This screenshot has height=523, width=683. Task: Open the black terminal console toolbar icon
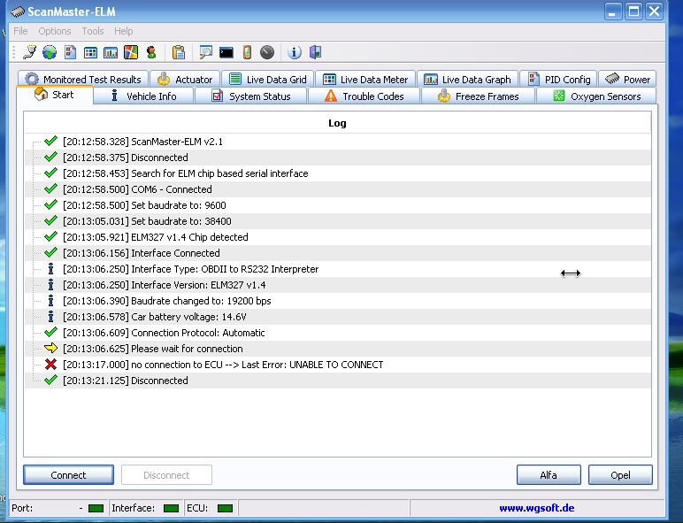click(x=226, y=53)
